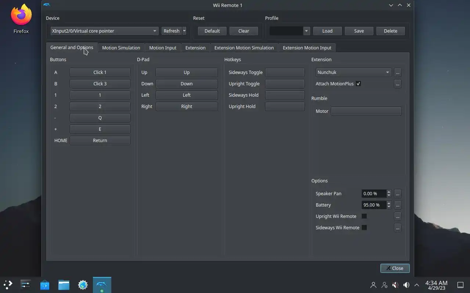Viewport: 470px width, 293px height.
Task: Open the clock showing 4:34 AM
Action: point(436,285)
